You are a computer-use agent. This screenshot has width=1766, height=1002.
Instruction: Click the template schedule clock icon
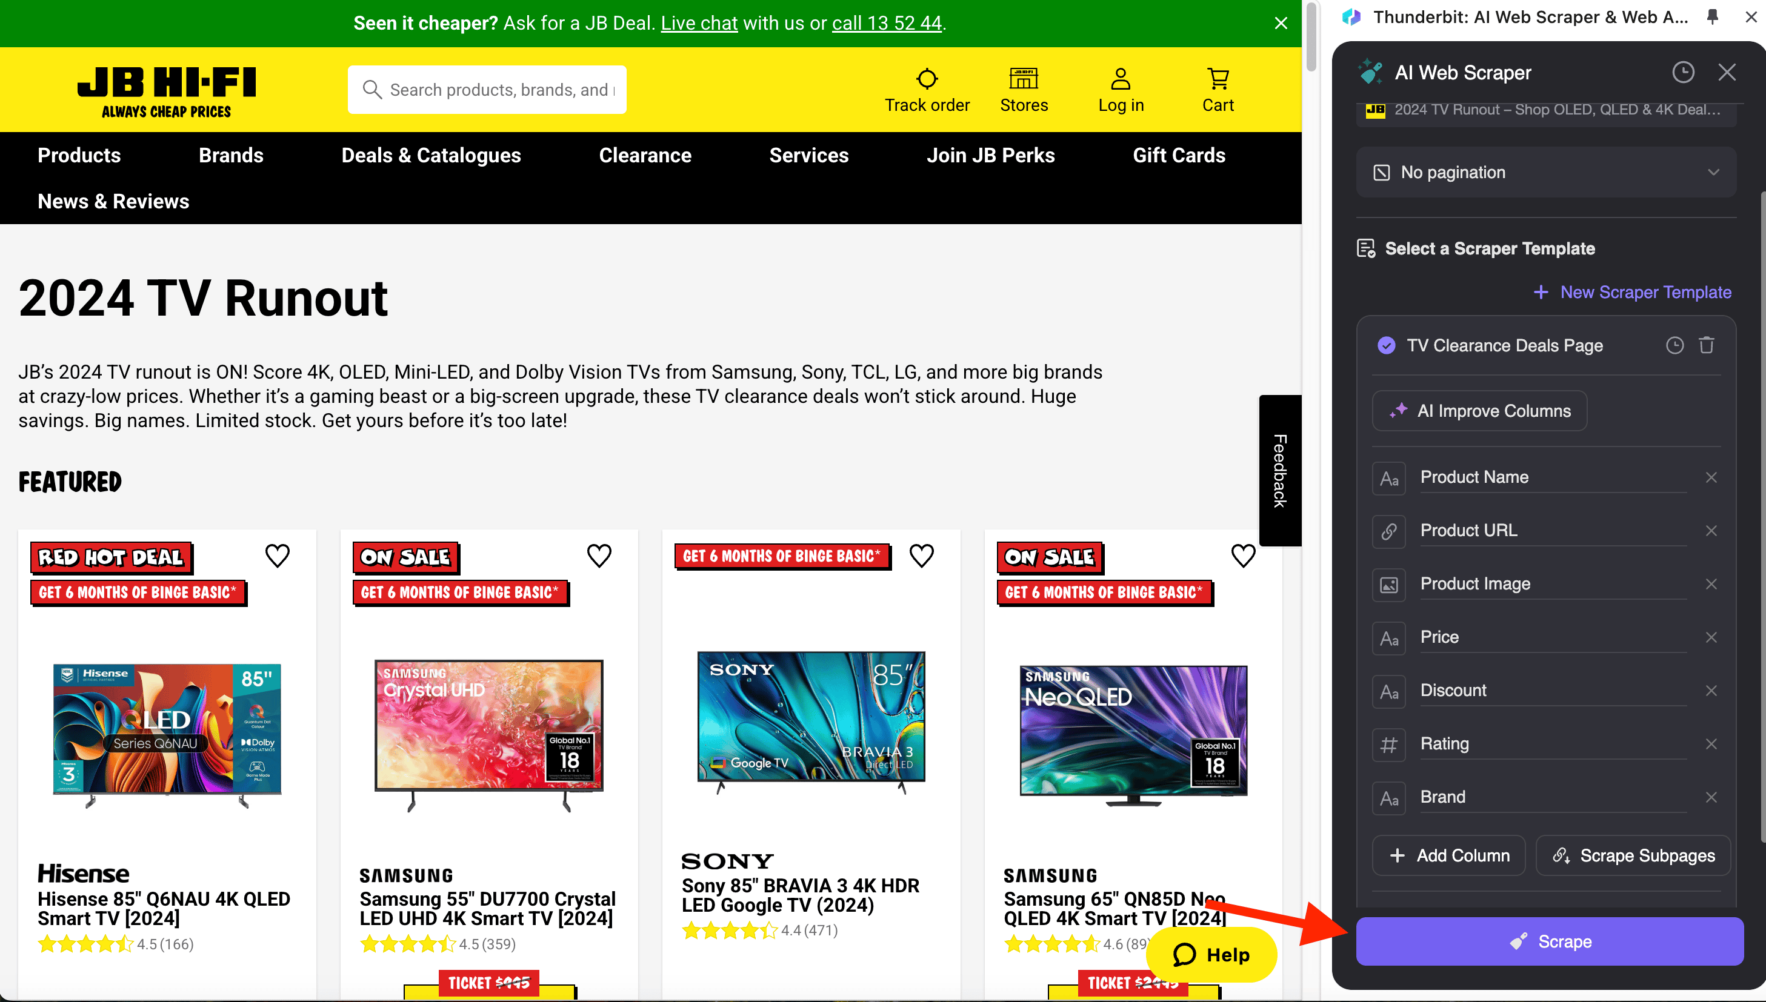coord(1674,345)
